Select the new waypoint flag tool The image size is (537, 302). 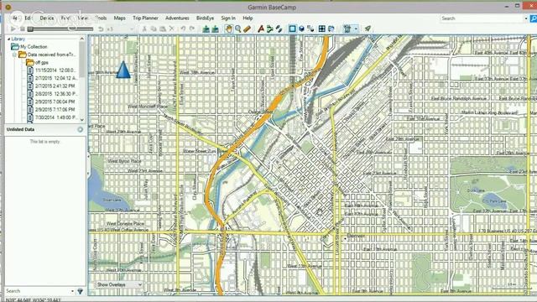tap(261, 29)
